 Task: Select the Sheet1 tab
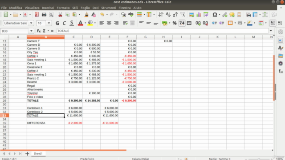pyautogui.click(x=38, y=154)
